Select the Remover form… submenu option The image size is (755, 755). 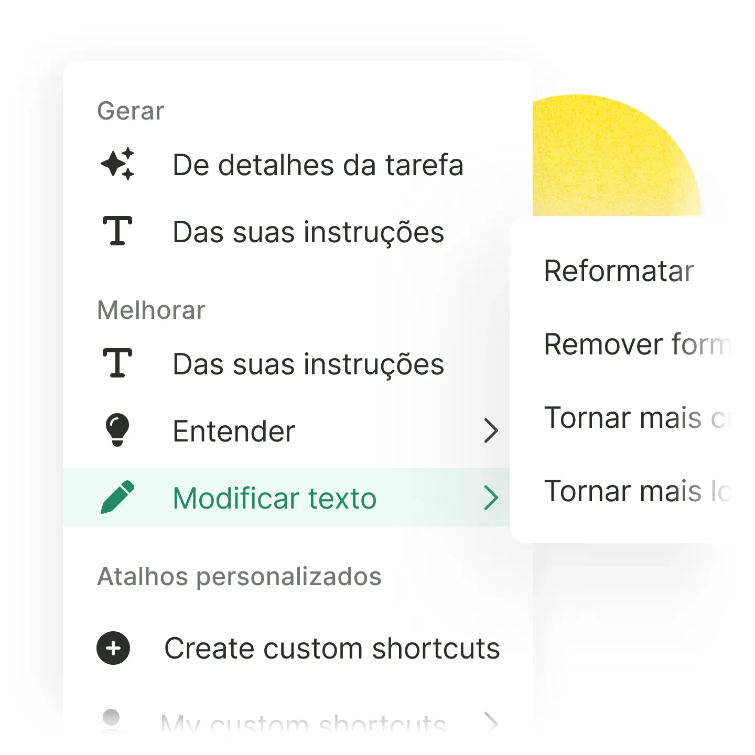pos(637,344)
